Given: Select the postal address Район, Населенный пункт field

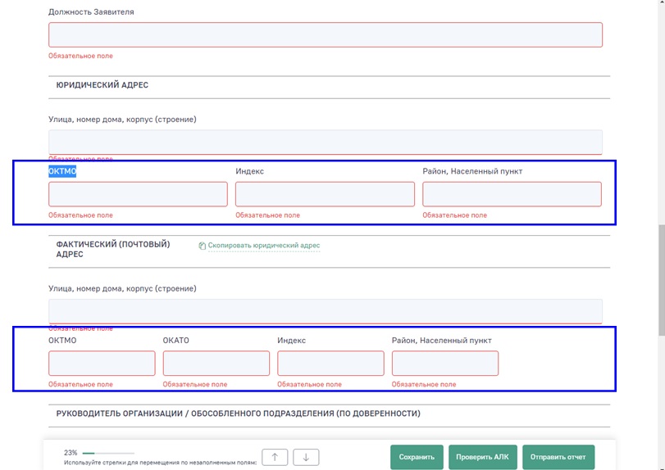Looking at the screenshot, I should click(x=444, y=364).
